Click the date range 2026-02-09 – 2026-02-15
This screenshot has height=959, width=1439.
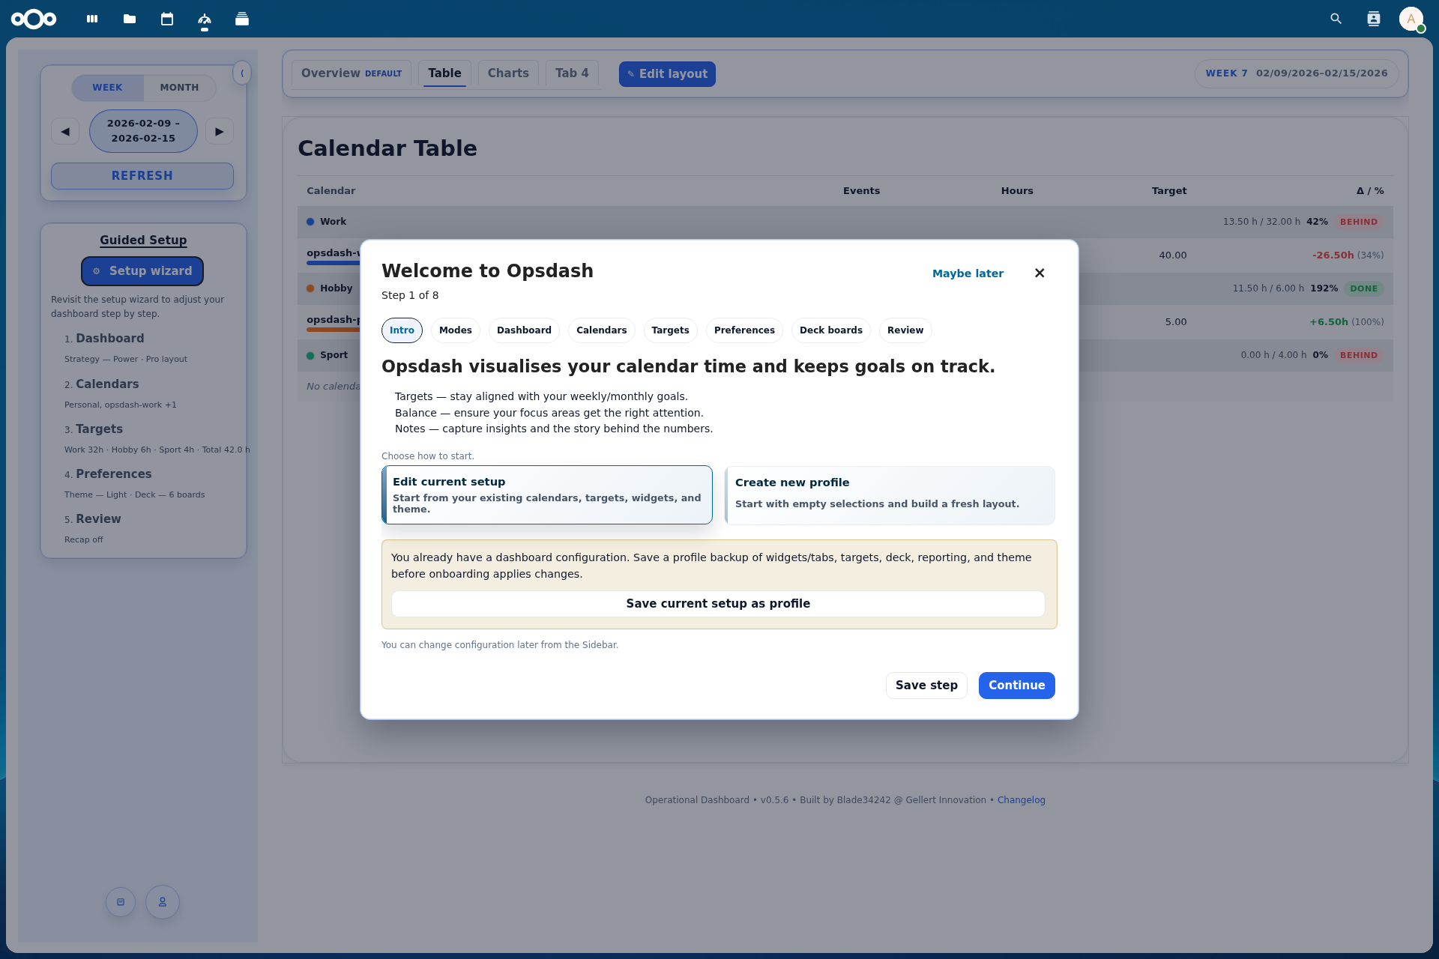(x=143, y=131)
